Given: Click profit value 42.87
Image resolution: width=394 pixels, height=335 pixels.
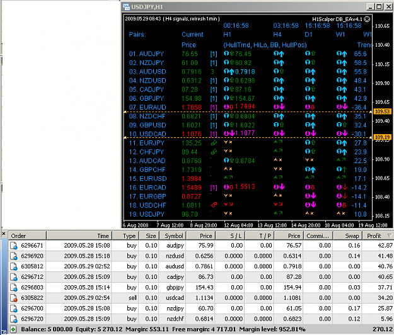Looking at the screenshot, I should (x=385, y=246).
